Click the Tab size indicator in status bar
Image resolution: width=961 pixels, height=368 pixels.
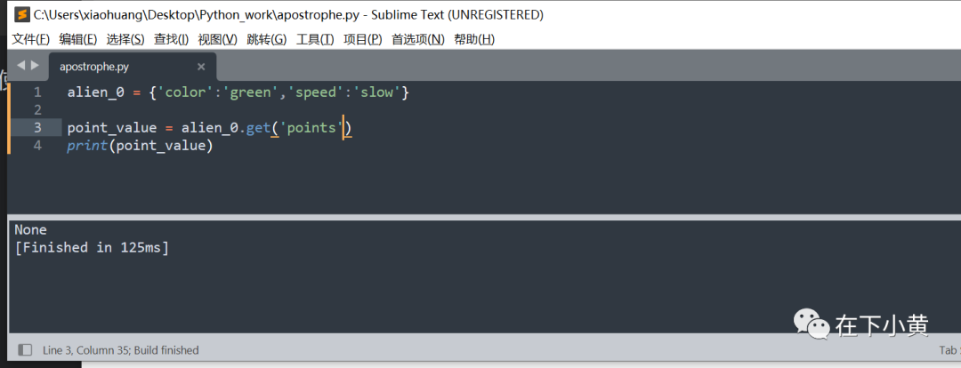[949, 350]
